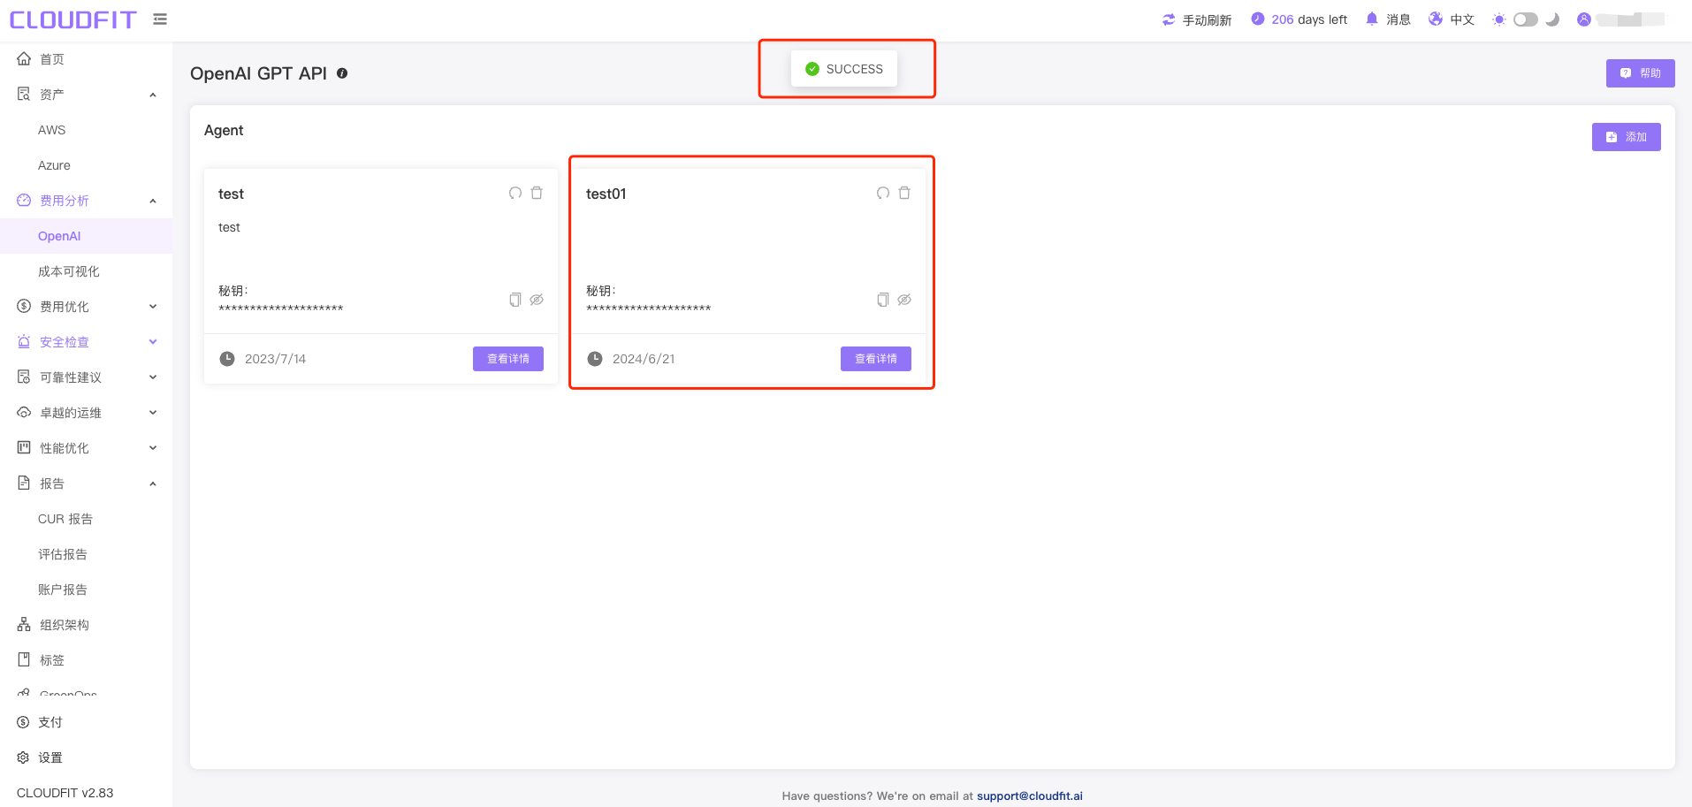
Task: Collapse the 报告 reports menu
Action: tap(86, 483)
